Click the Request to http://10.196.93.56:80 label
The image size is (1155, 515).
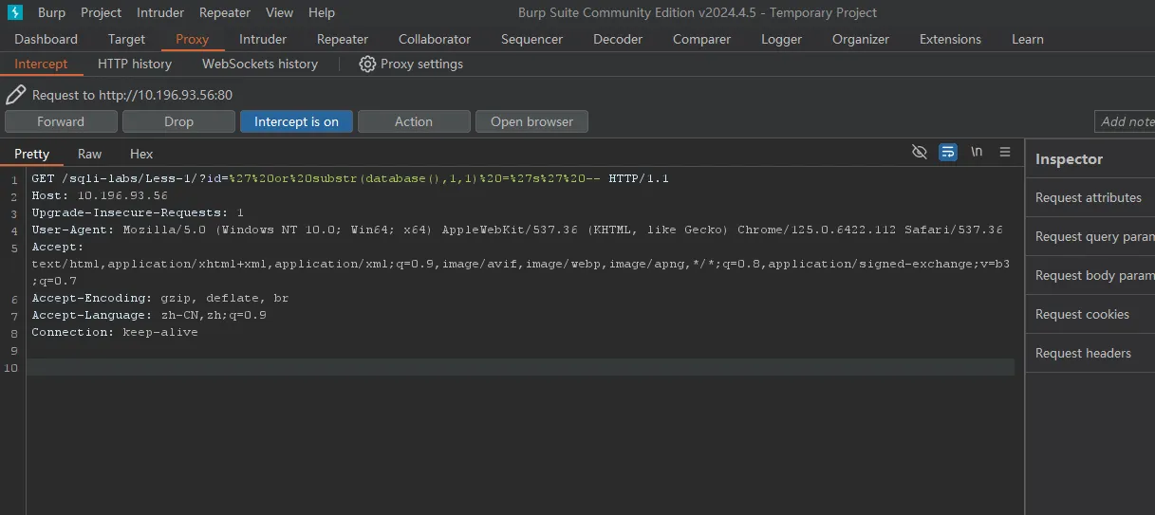[x=132, y=95]
